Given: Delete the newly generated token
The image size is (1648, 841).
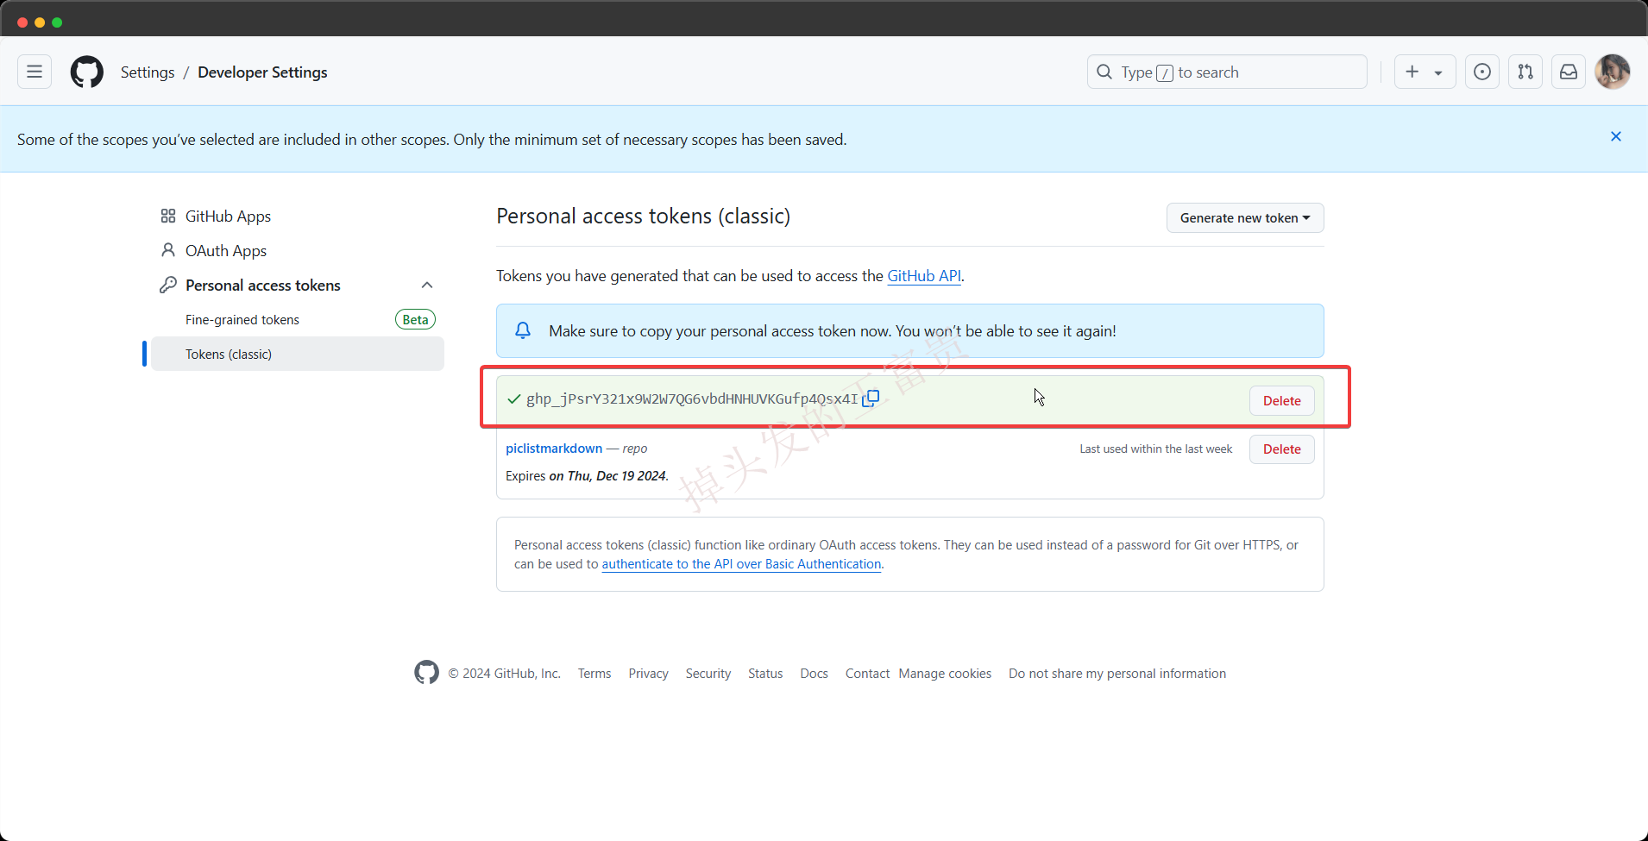Looking at the screenshot, I should pos(1282,400).
